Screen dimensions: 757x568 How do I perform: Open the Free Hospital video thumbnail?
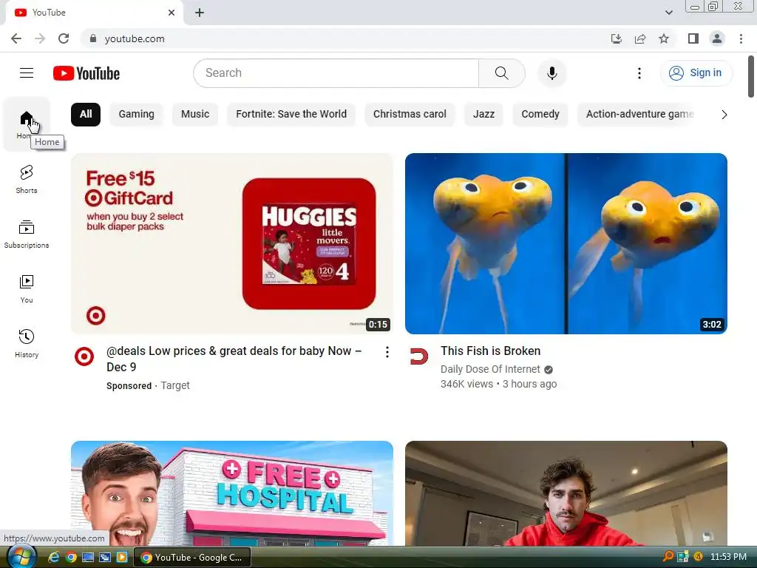point(231,493)
